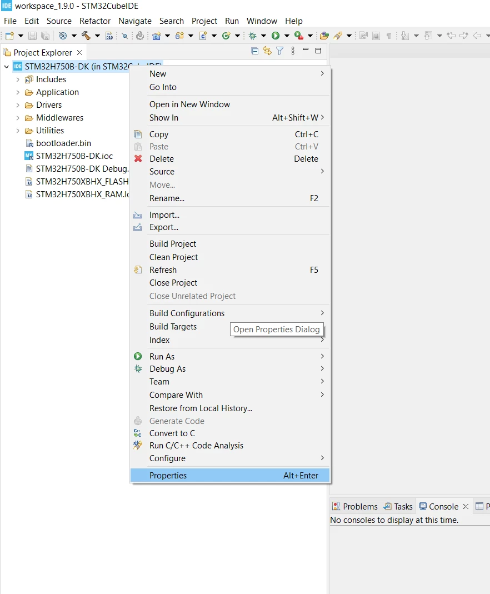Open dropdown arrow next to Run icon
Viewport: 490px width, 594px height.
point(287,36)
